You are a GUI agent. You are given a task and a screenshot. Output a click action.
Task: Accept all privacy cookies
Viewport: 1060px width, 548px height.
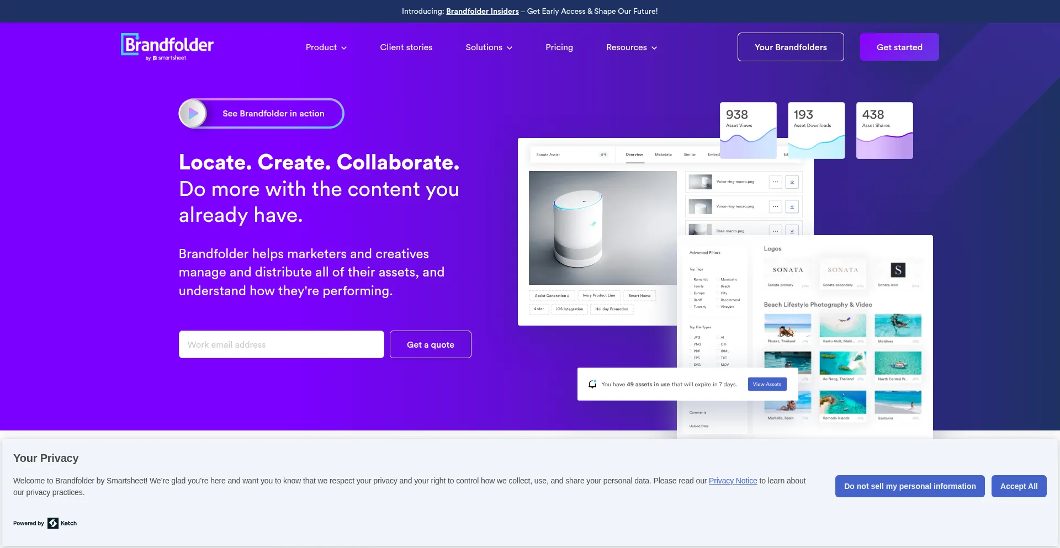pos(1019,486)
